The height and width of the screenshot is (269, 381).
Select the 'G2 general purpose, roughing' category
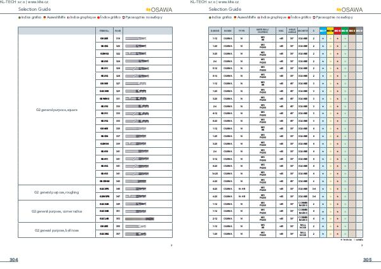[55, 193]
